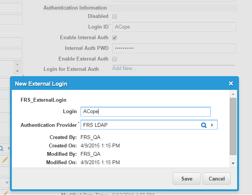Click the arrow next to the left-edge magnifier
The width and height of the screenshot is (252, 195).
click(x=8, y=148)
